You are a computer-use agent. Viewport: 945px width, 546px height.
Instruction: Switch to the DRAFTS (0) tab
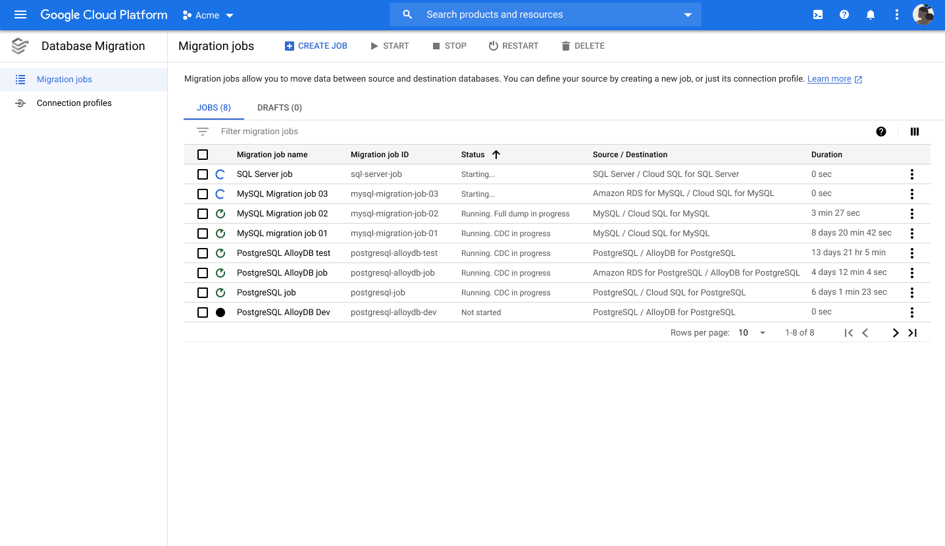point(280,108)
